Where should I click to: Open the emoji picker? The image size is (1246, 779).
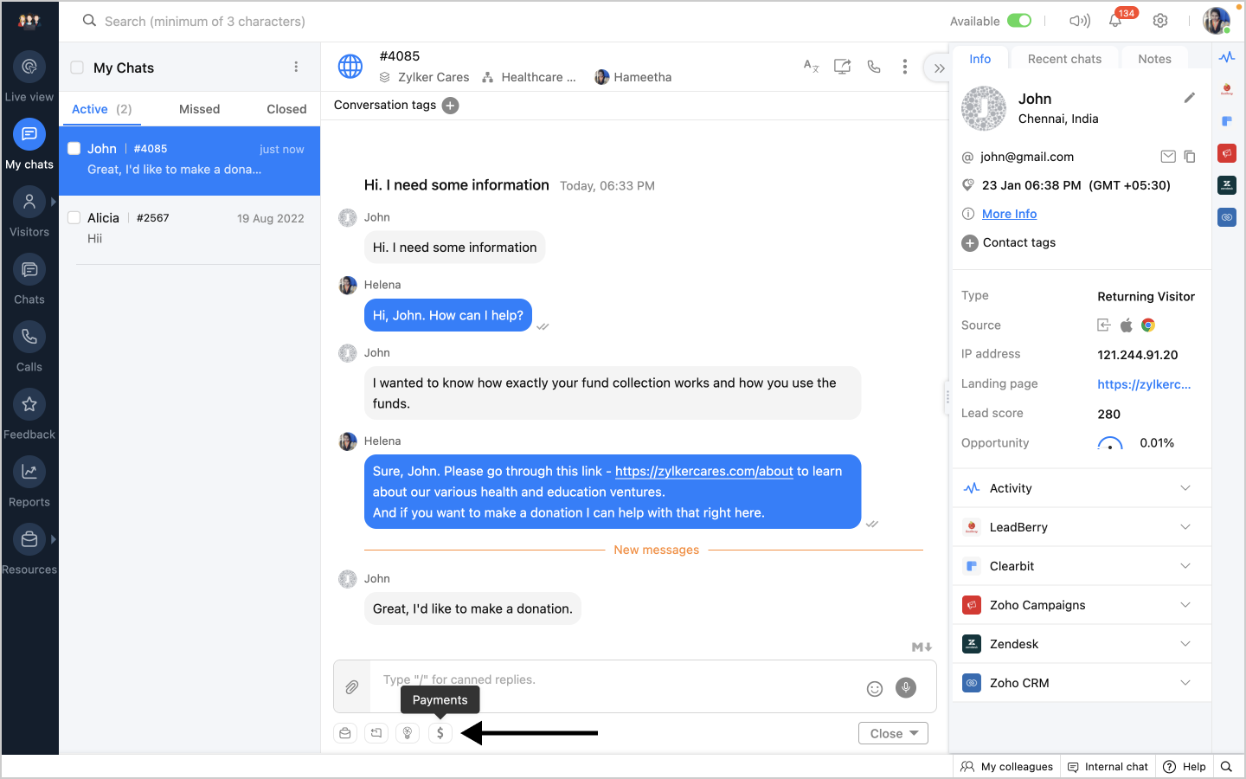[x=875, y=689]
